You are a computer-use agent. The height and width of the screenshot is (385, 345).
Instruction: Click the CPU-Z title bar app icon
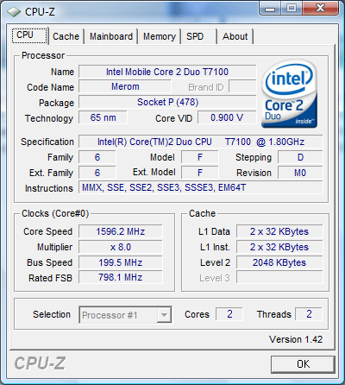click(14, 12)
